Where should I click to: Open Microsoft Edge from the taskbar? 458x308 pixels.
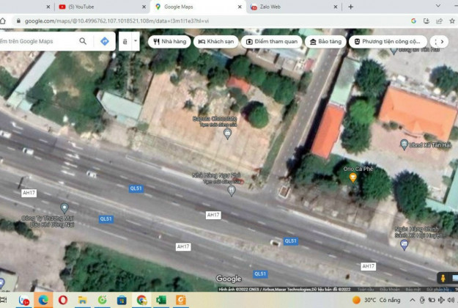tap(43, 300)
